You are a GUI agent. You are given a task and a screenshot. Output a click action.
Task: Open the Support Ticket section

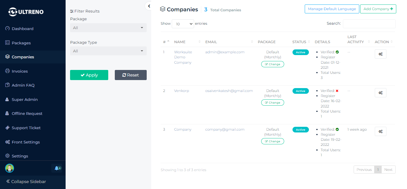tap(7, 128)
